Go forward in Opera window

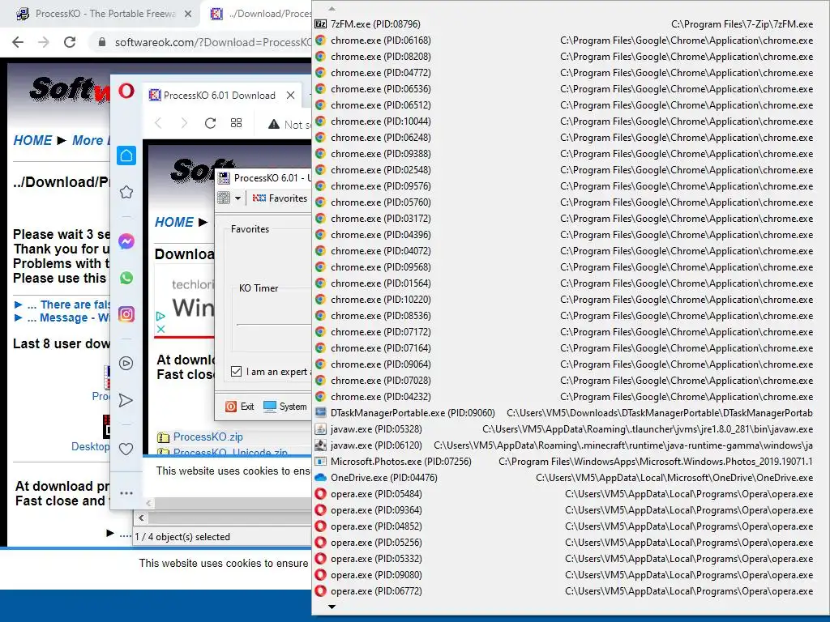click(184, 123)
